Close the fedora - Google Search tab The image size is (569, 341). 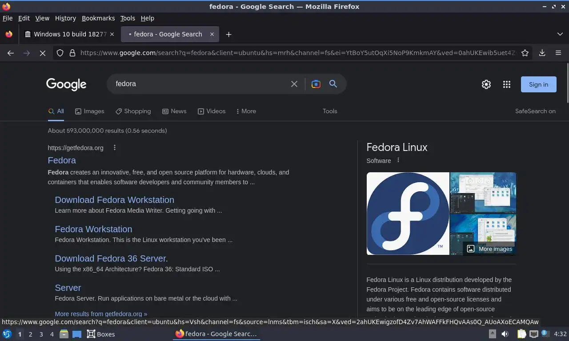[212, 34]
